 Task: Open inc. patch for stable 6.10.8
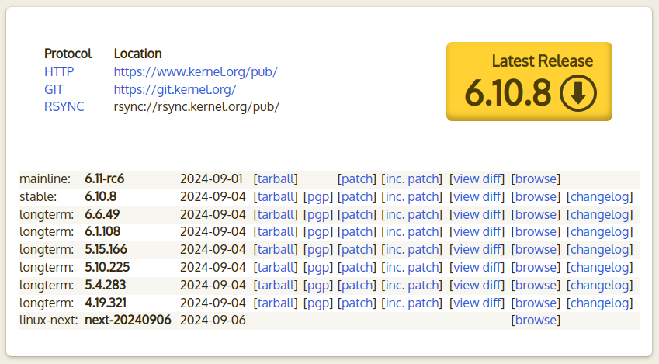[x=412, y=196]
